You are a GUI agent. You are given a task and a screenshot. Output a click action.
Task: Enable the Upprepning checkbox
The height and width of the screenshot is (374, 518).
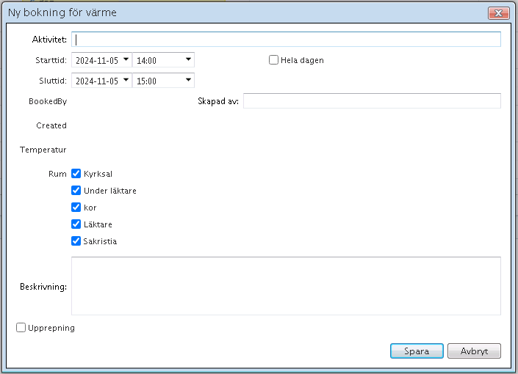pos(21,328)
